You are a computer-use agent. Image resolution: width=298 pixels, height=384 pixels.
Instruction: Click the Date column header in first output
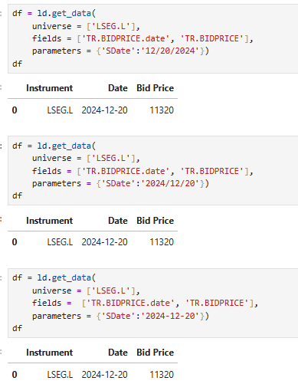pyautogui.click(x=118, y=88)
